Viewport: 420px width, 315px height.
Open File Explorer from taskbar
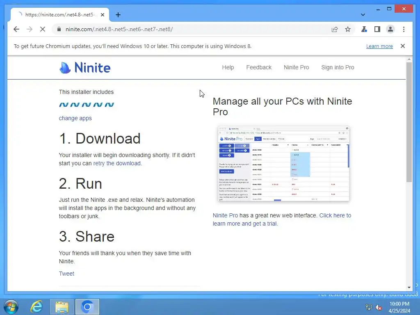(62, 307)
